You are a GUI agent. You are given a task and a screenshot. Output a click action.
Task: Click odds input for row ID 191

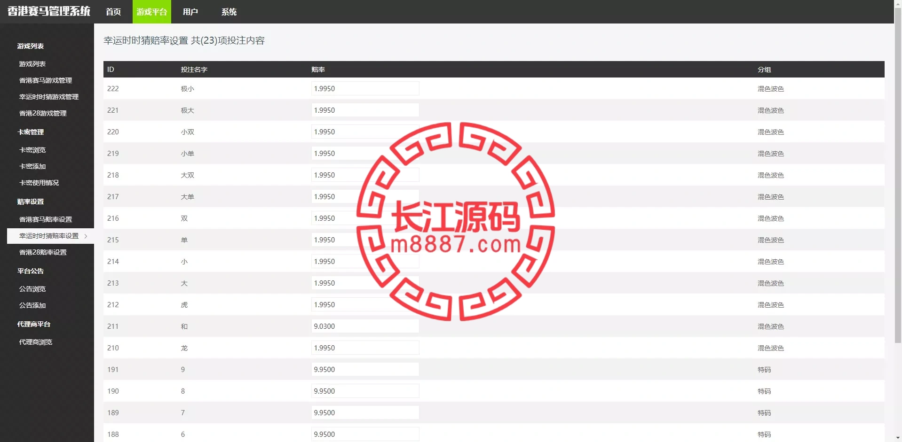(x=365, y=369)
